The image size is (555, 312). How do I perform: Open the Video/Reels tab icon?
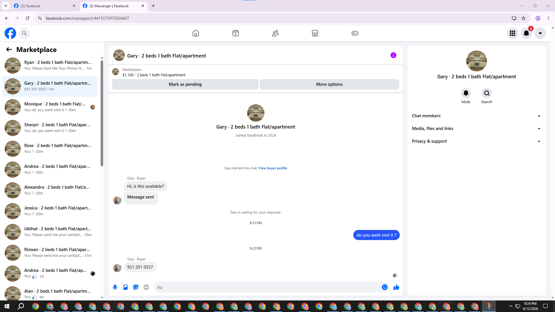click(236, 33)
